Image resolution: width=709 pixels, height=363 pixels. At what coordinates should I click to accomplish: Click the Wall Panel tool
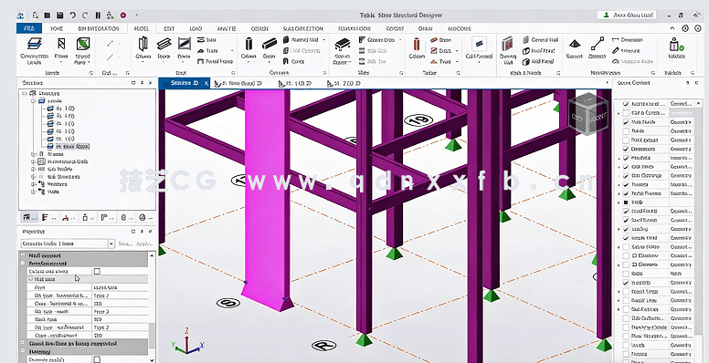(x=538, y=61)
